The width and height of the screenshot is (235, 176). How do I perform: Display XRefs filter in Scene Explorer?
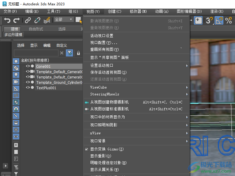point(16,109)
